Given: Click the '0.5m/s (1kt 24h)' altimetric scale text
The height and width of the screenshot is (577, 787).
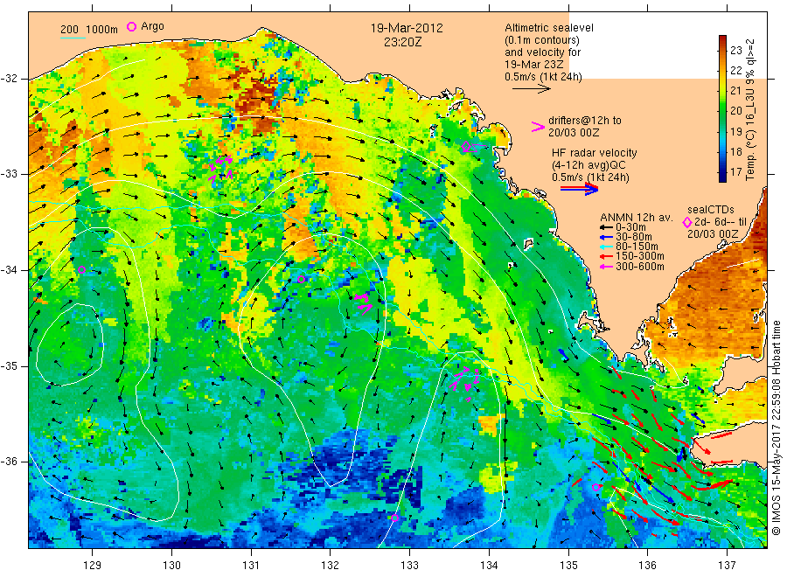Looking at the screenshot, I should pyautogui.click(x=544, y=77).
